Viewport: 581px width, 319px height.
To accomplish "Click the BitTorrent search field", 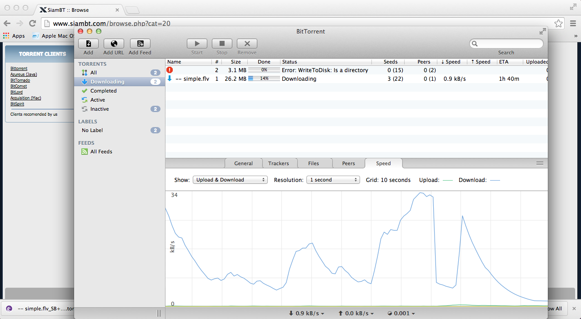I will pyautogui.click(x=506, y=44).
